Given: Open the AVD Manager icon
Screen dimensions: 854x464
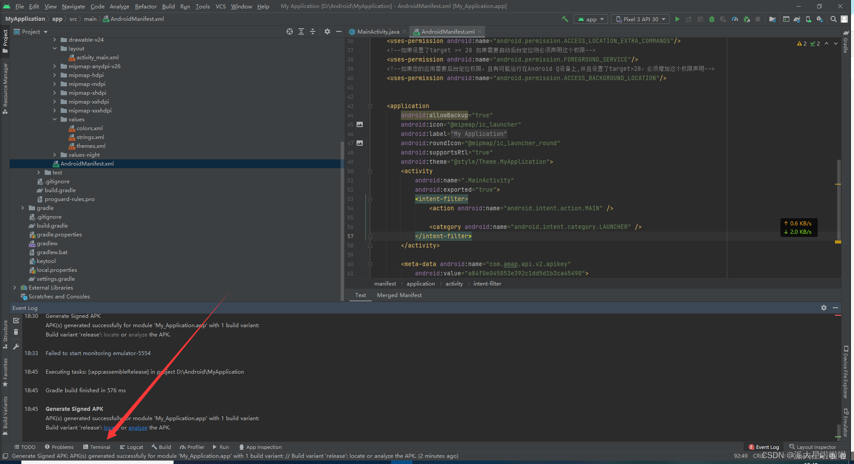Looking at the screenshot, I should (x=808, y=19).
